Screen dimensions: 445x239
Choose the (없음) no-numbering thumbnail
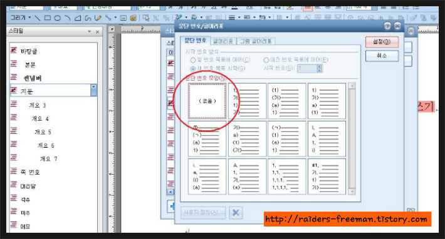coord(207,101)
